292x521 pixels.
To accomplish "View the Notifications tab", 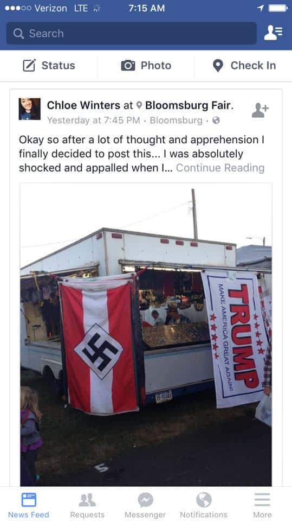I will (x=204, y=505).
